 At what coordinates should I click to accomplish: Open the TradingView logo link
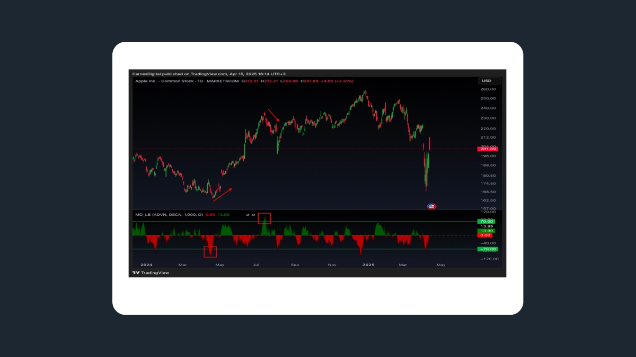click(151, 273)
